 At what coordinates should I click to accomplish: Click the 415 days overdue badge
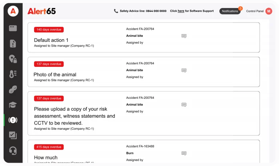click(x=49, y=147)
